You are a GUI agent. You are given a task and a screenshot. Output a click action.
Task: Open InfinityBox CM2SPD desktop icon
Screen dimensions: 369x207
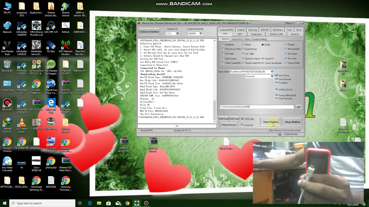22,67
